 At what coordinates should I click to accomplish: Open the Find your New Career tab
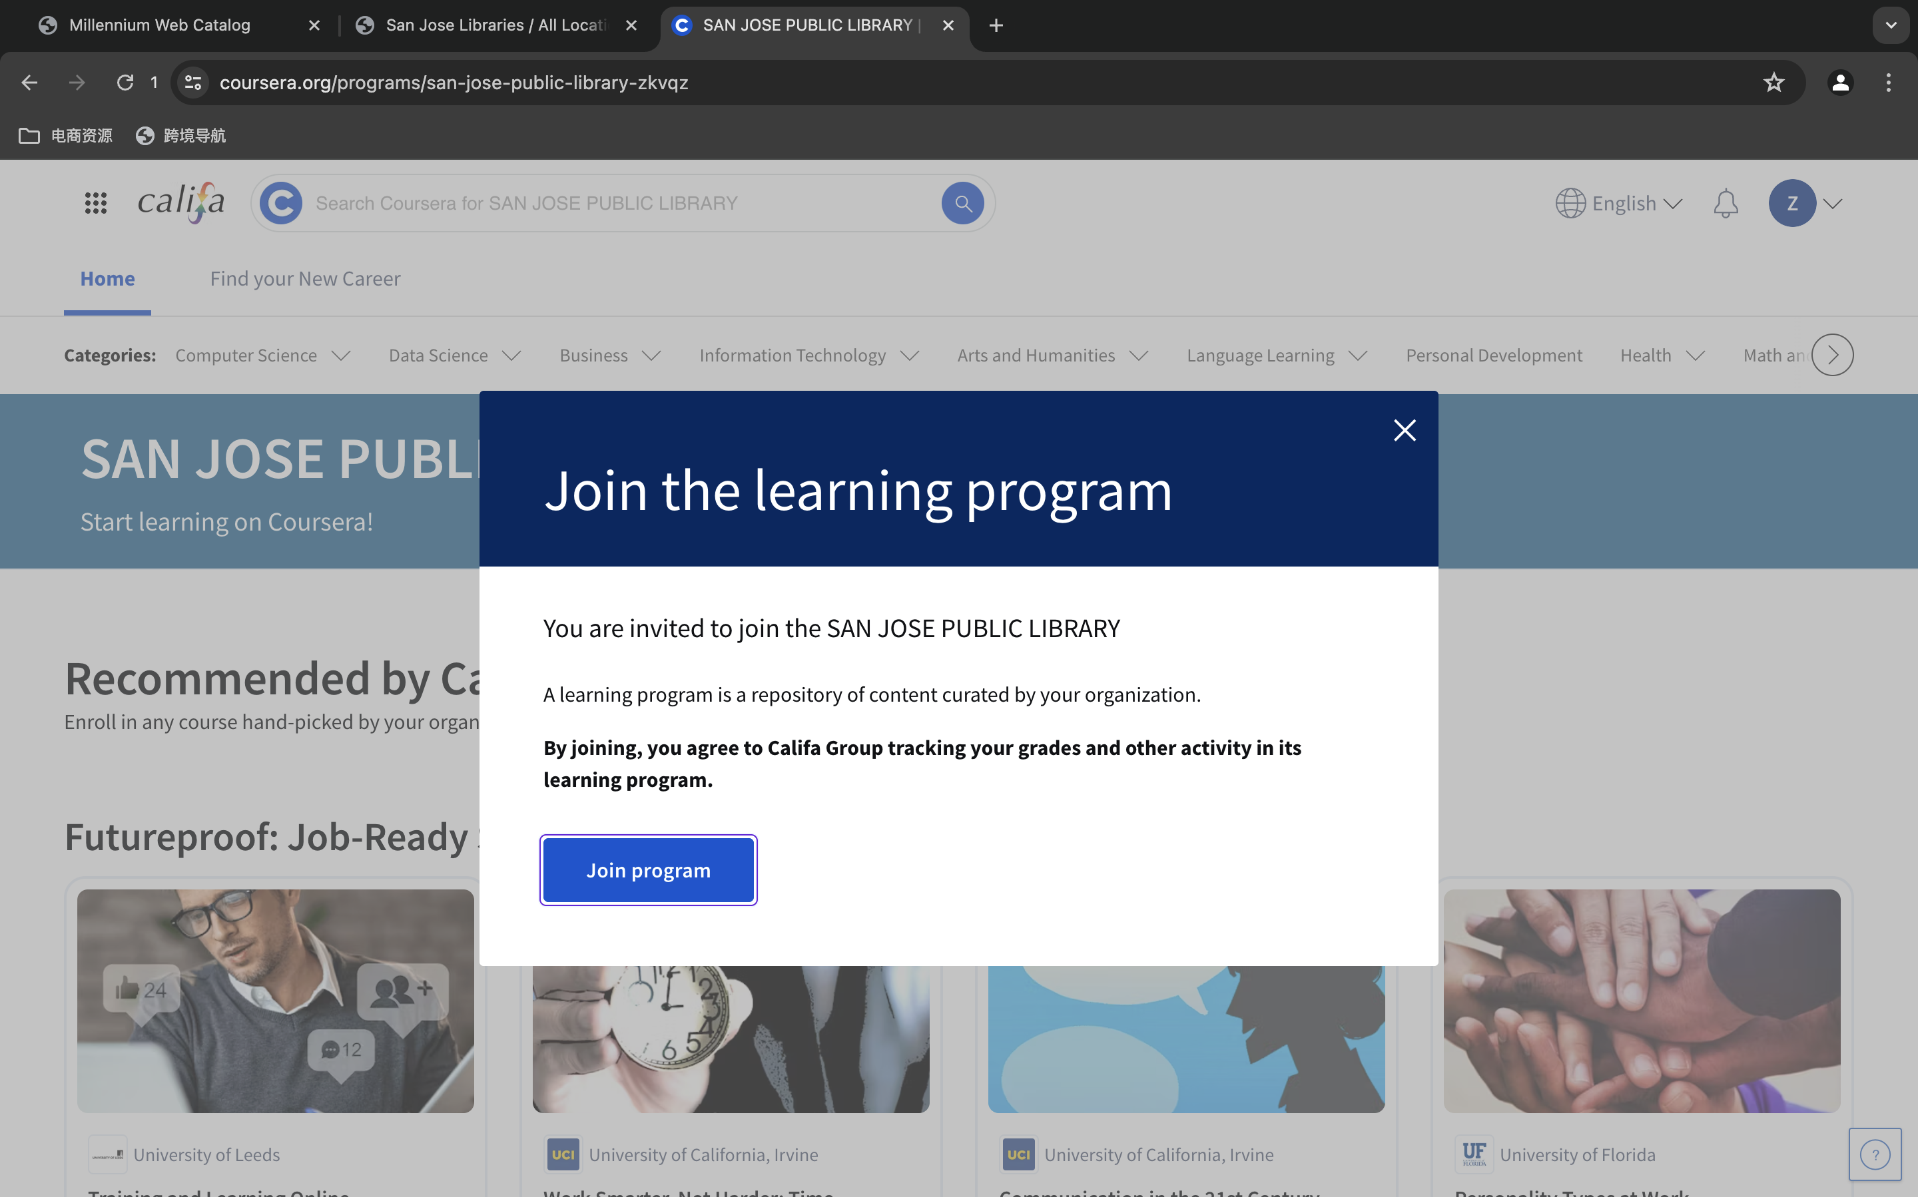(305, 279)
